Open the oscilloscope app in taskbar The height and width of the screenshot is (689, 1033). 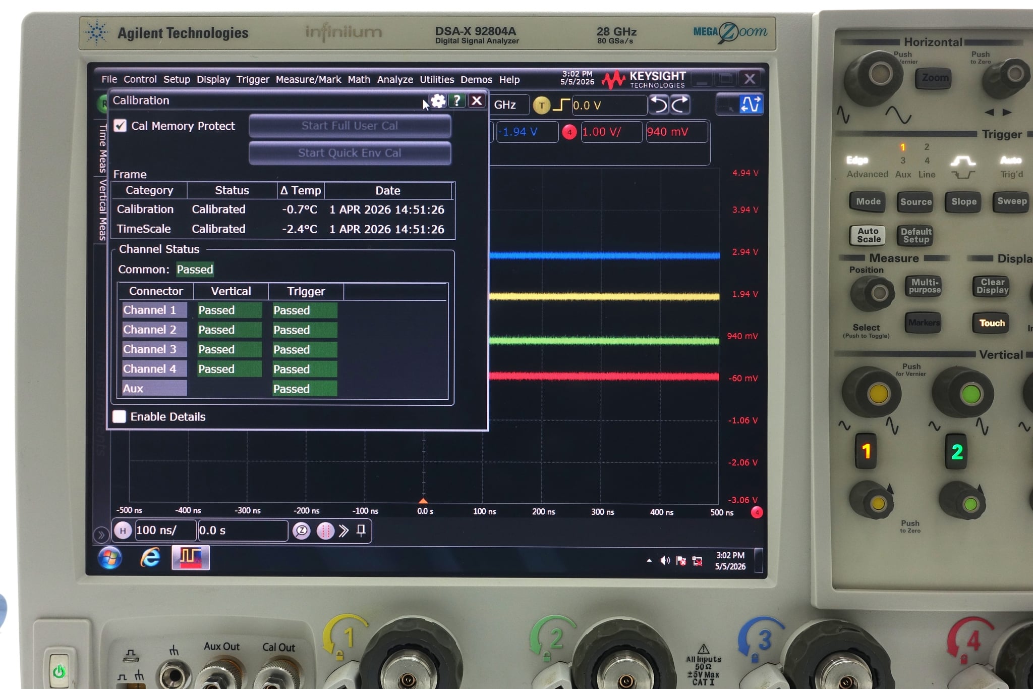[191, 558]
